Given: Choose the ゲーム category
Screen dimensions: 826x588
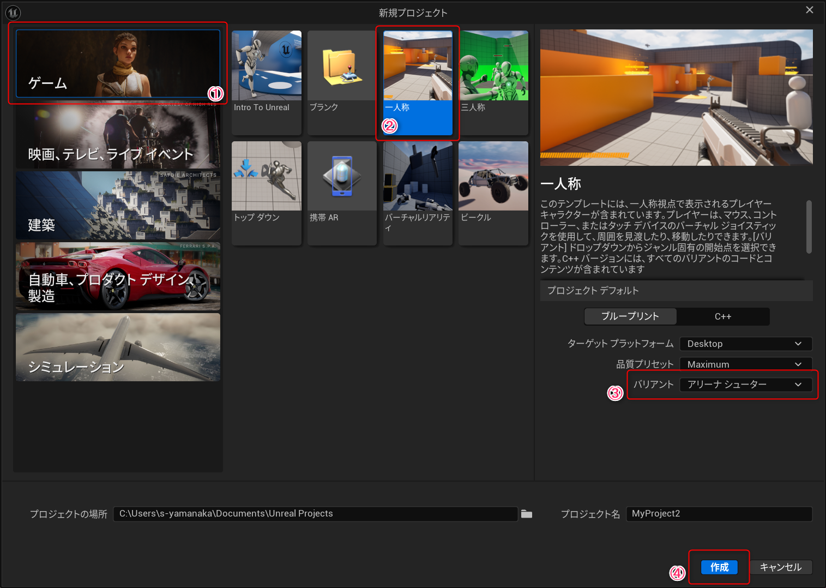Looking at the screenshot, I should pos(118,64).
